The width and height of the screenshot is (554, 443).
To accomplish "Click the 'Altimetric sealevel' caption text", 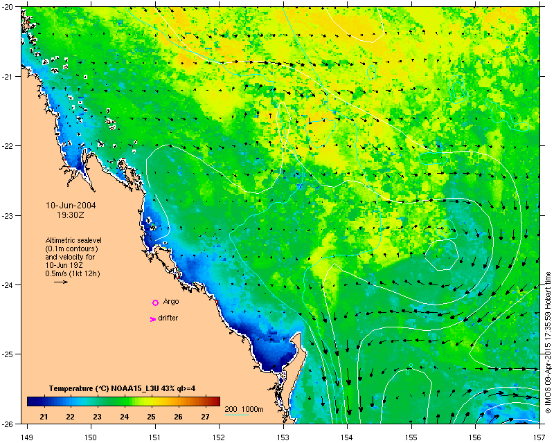I will click(73, 240).
